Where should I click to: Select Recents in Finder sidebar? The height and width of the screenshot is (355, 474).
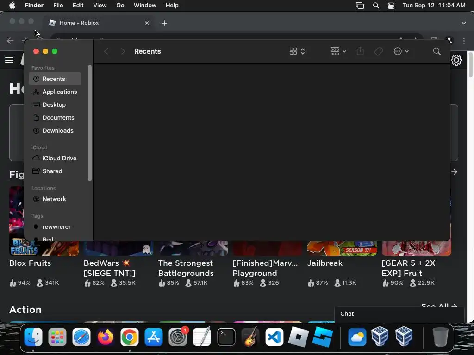(55, 79)
